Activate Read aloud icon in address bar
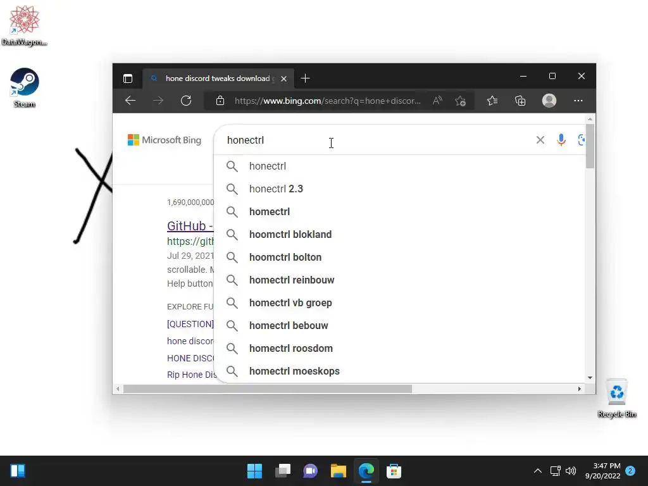This screenshot has width=648, height=486. coord(437,101)
